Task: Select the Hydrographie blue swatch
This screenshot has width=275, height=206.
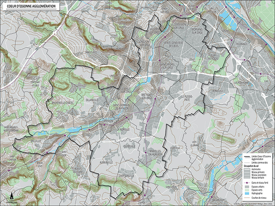Action: 247,194
